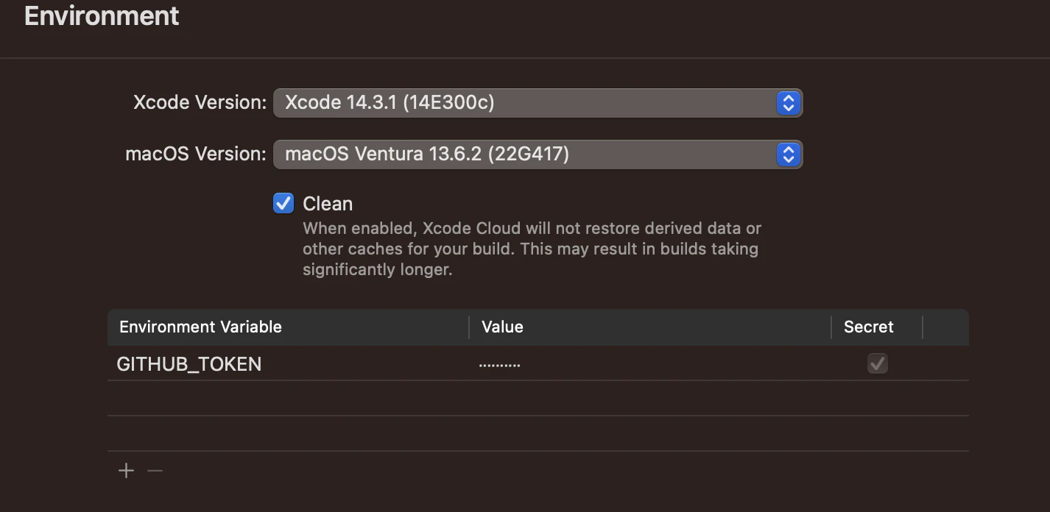1050x512 pixels.
Task: Click the Clean option description text
Action: click(530, 249)
